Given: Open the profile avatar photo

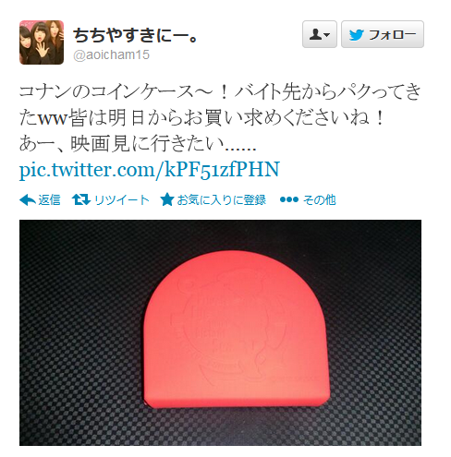Looking at the screenshot, I should [42, 42].
